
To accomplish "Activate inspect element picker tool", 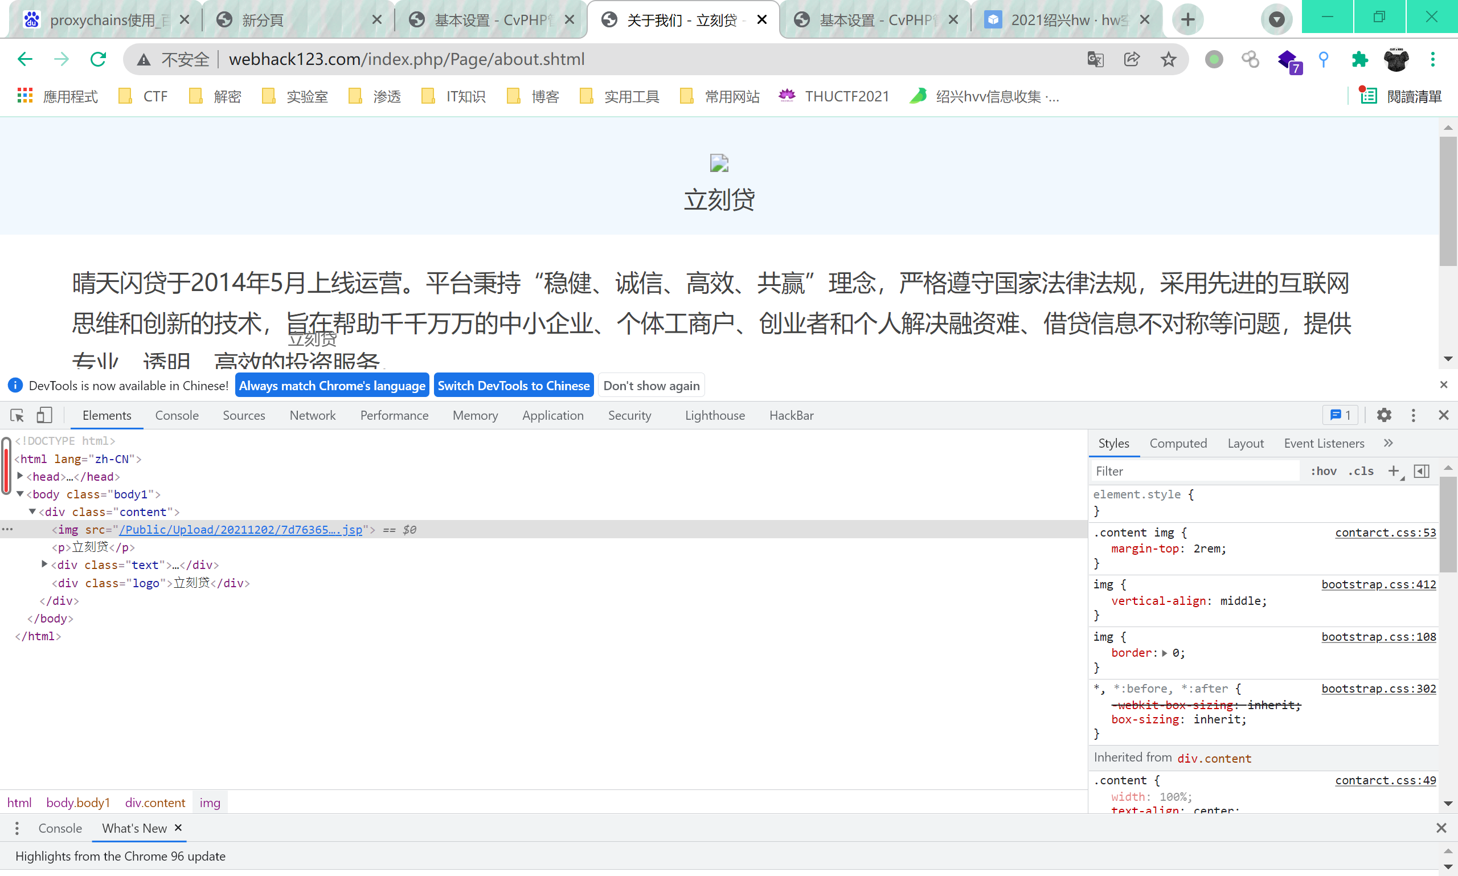I will click(17, 415).
